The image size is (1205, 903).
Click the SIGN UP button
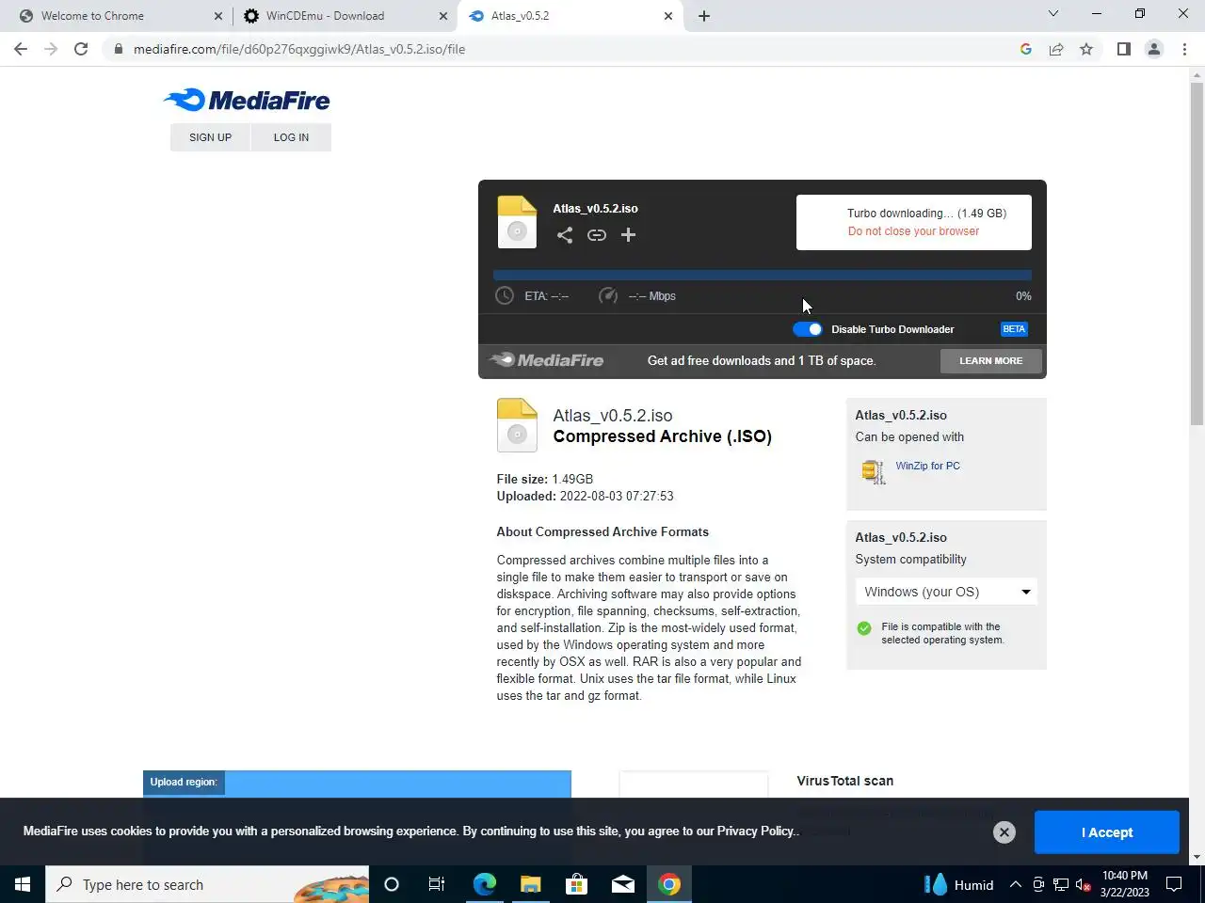click(x=210, y=137)
